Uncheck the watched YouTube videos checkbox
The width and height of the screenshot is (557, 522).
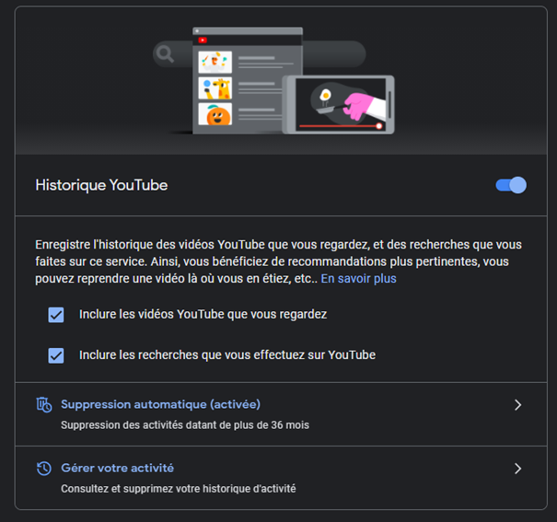[56, 315]
